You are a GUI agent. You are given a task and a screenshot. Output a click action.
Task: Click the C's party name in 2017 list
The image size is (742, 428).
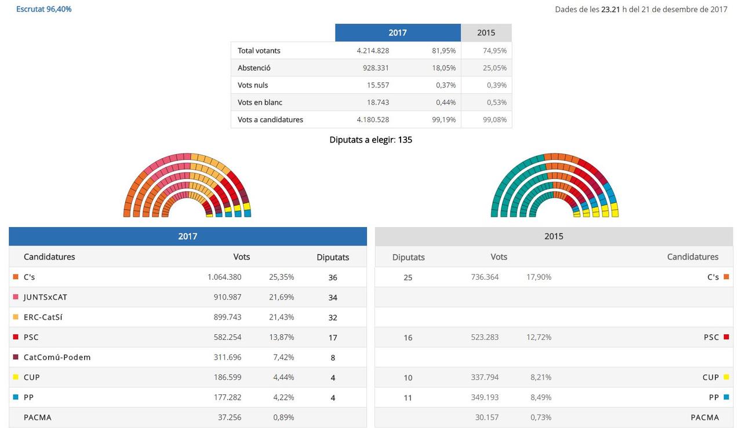29,277
